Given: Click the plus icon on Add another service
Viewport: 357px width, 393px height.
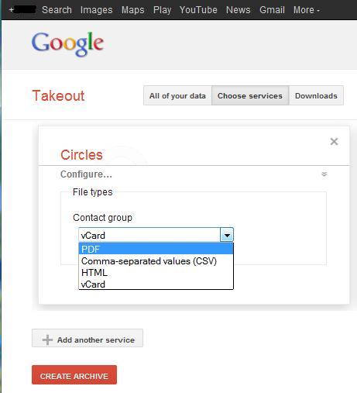Looking at the screenshot, I should coord(47,340).
